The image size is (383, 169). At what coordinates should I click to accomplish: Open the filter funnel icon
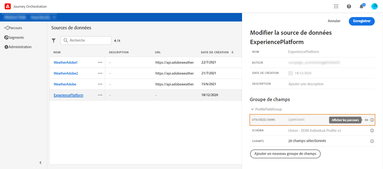[x=54, y=41]
